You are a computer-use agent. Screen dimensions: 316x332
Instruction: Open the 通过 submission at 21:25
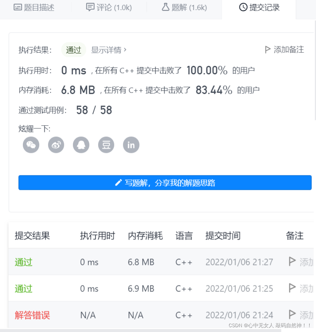click(x=24, y=289)
